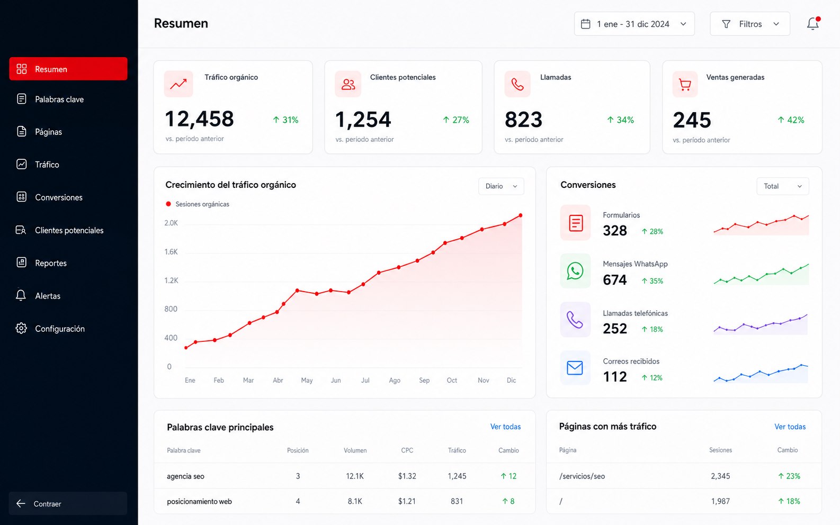Click the 12.1K volume cell

click(355, 476)
